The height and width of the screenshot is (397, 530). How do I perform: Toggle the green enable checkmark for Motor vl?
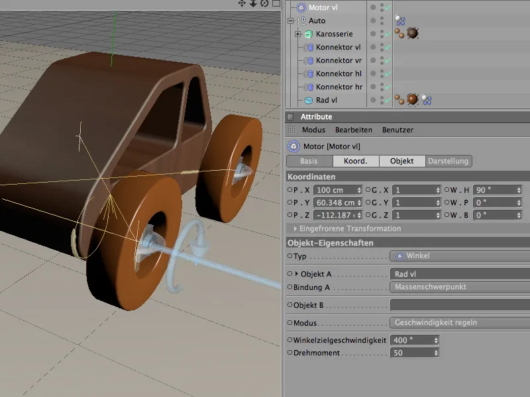(x=388, y=8)
